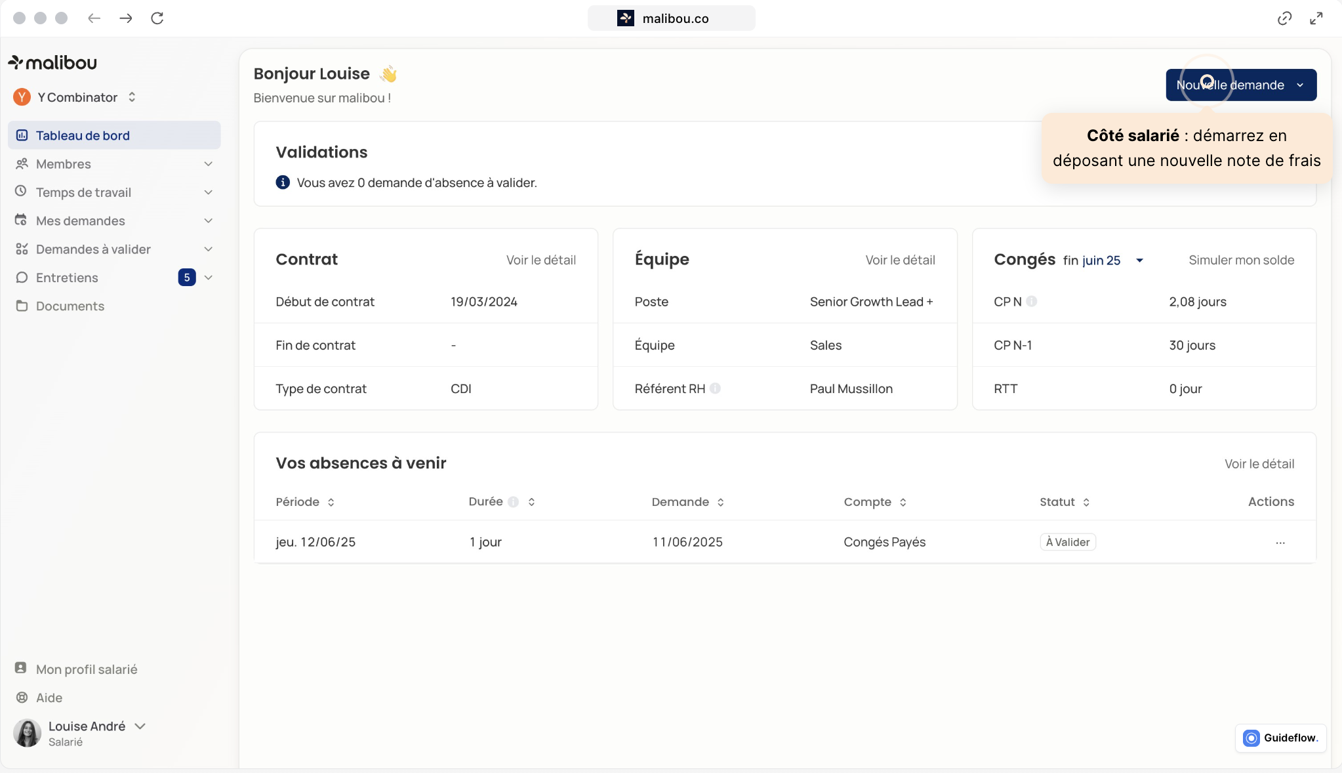Sort absences by Statut column
This screenshot has width=1342, height=773.
coord(1086,502)
